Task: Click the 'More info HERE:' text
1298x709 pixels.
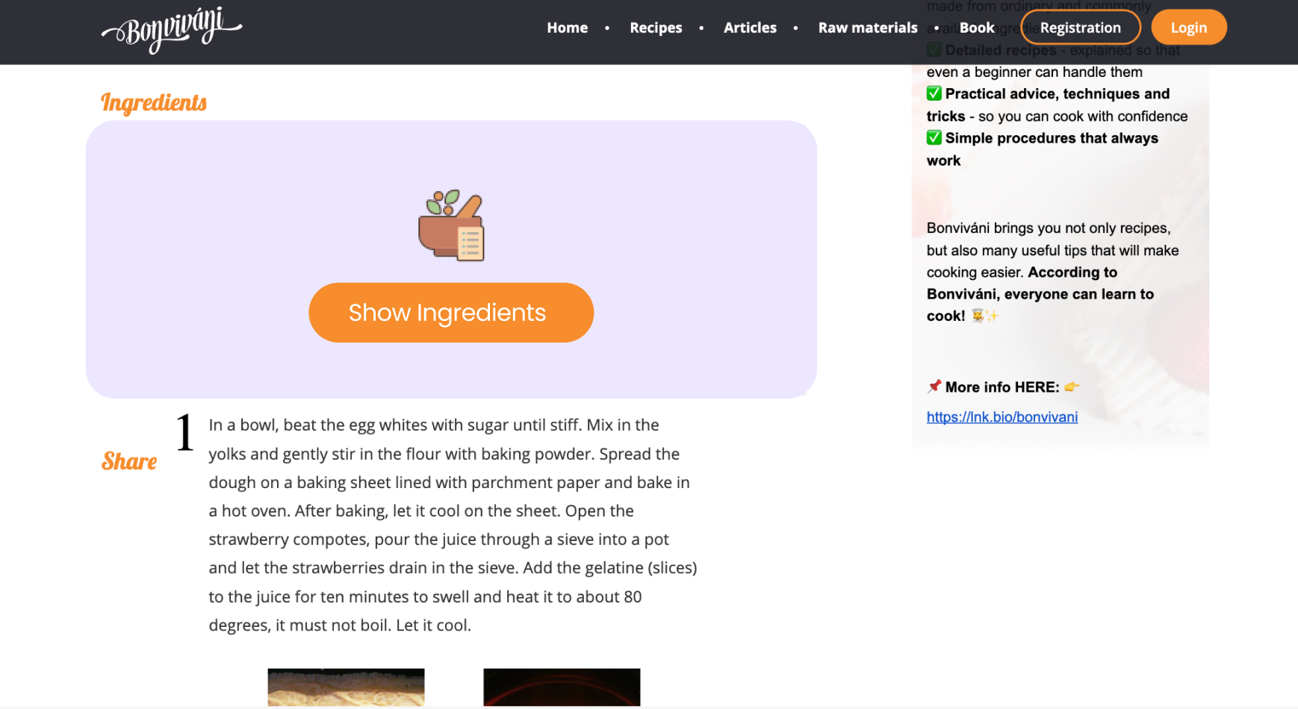Action: click(x=1002, y=387)
